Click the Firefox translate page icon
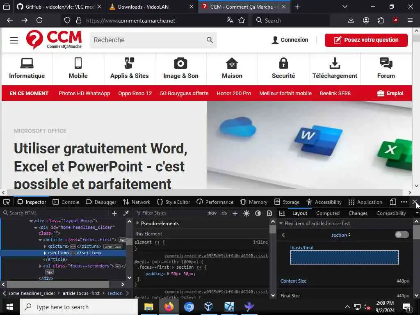 point(230,21)
